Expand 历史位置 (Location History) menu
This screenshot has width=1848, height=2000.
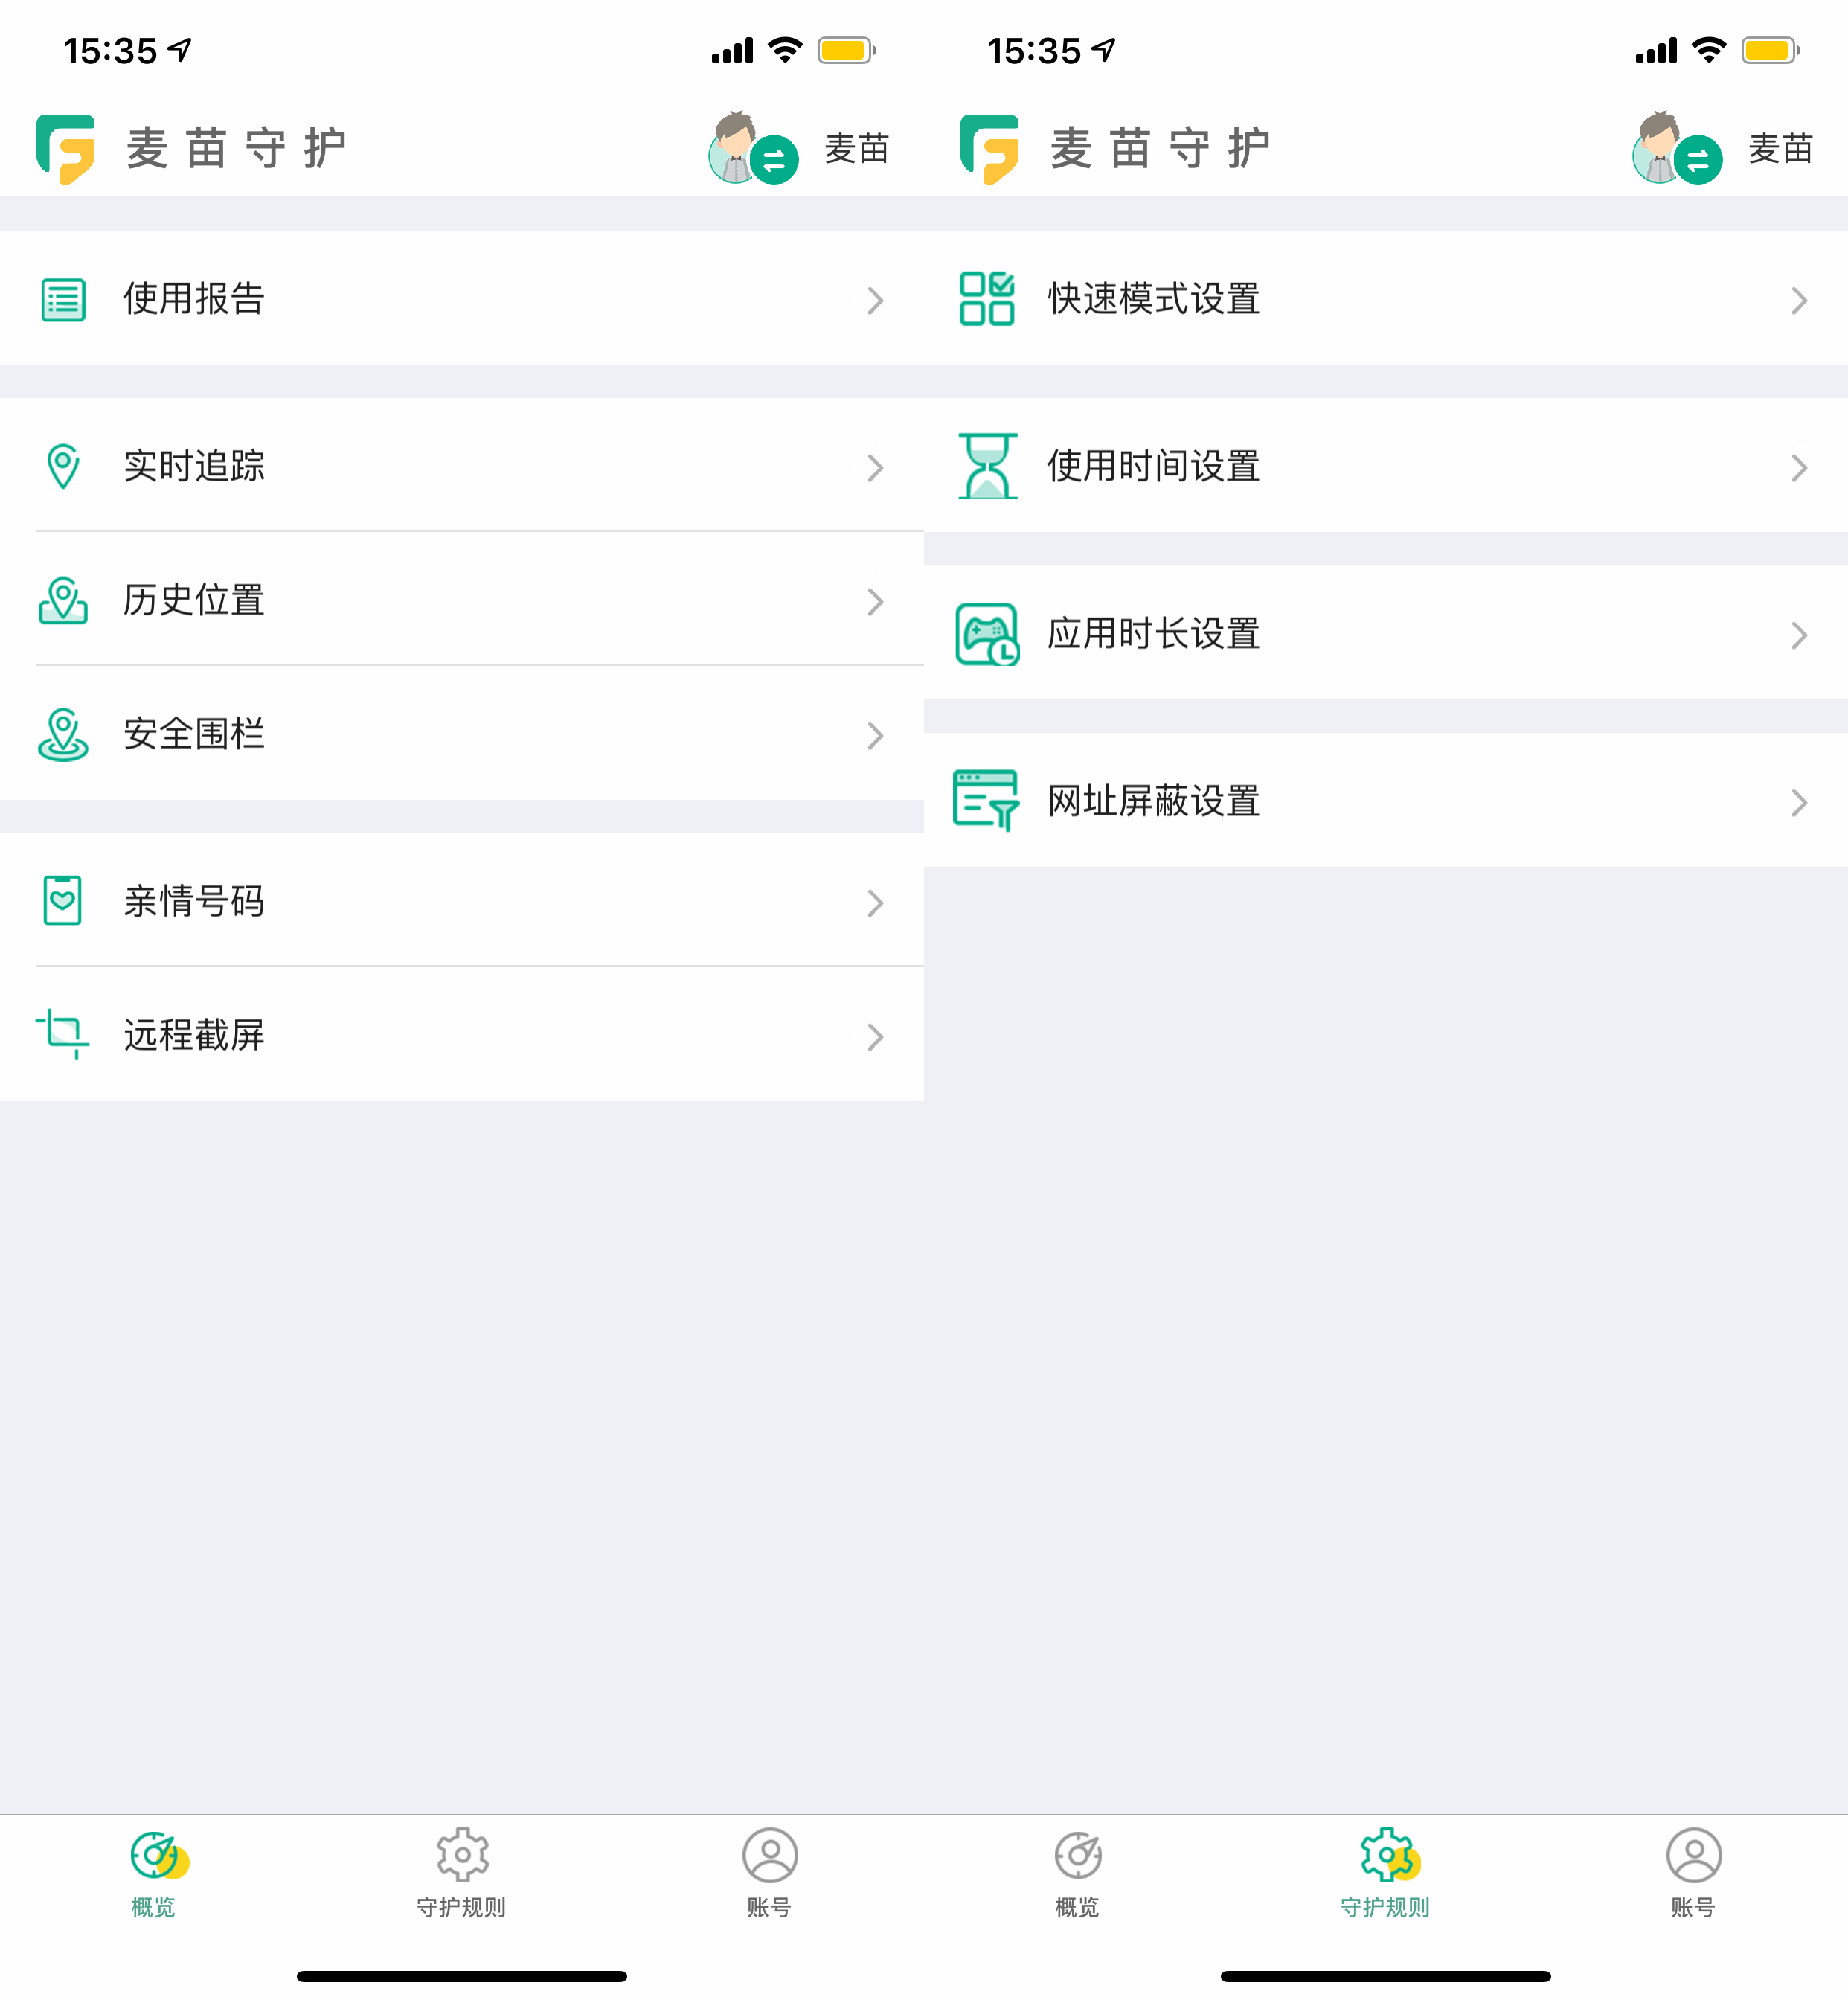pos(461,599)
